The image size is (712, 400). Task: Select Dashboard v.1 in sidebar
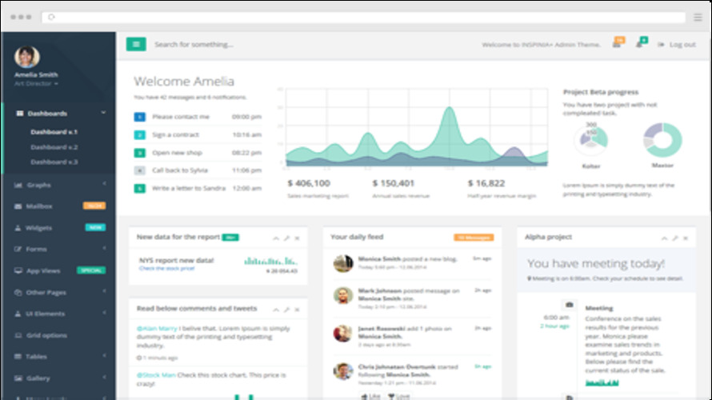(54, 132)
